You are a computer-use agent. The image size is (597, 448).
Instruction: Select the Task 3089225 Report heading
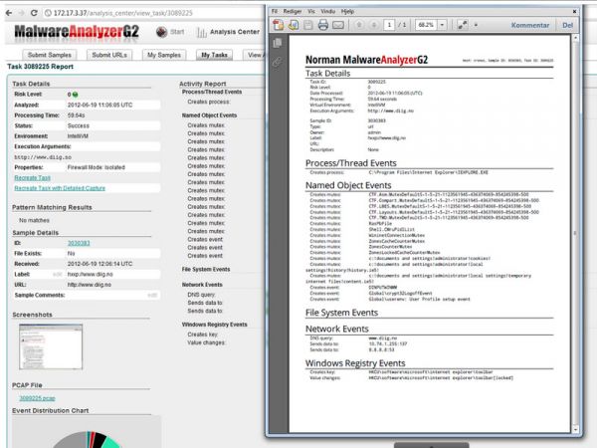(x=40, y=67)
